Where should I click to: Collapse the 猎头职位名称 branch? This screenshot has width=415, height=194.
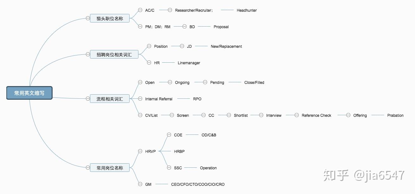(x=88, y=18)
